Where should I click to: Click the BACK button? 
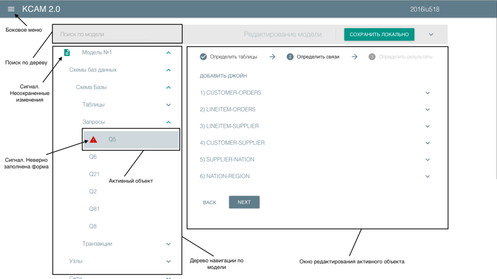click(x=209, y=202)
